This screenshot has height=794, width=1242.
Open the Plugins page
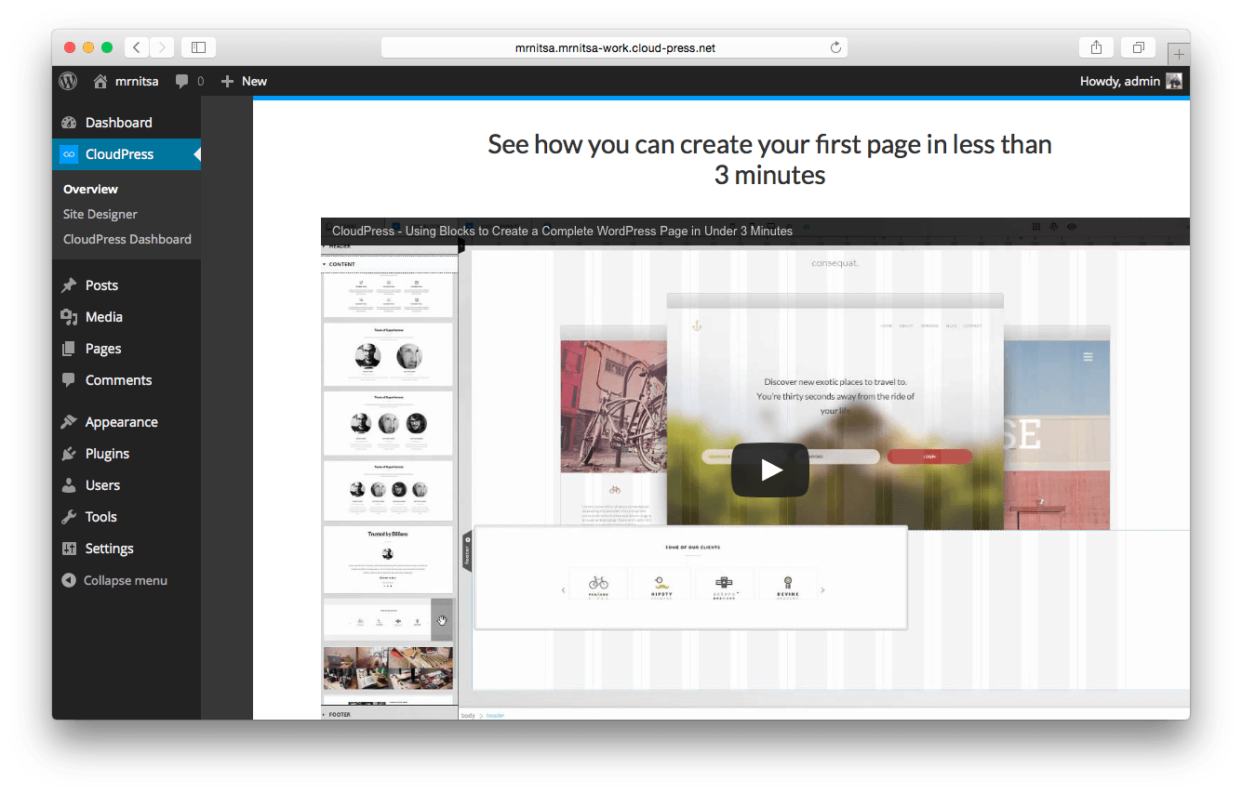pyautogui.click(x=107, y=454)
